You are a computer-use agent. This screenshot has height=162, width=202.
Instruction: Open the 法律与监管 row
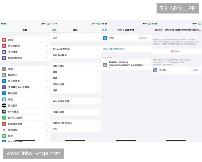pyautogui.click(x=75, y=112)
